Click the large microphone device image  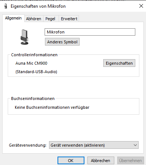tap(24, 37)
